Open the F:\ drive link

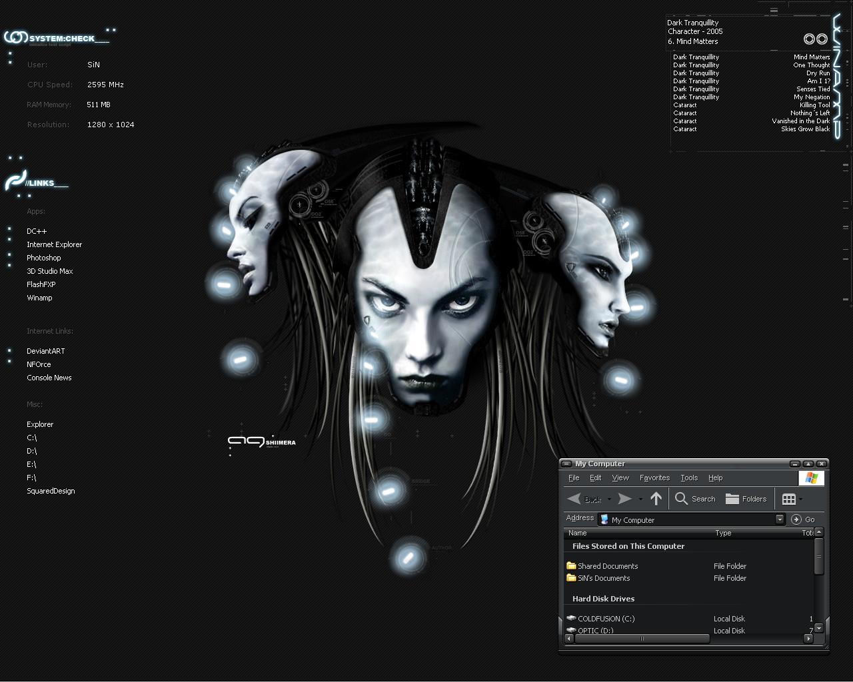tap(31, 478)
